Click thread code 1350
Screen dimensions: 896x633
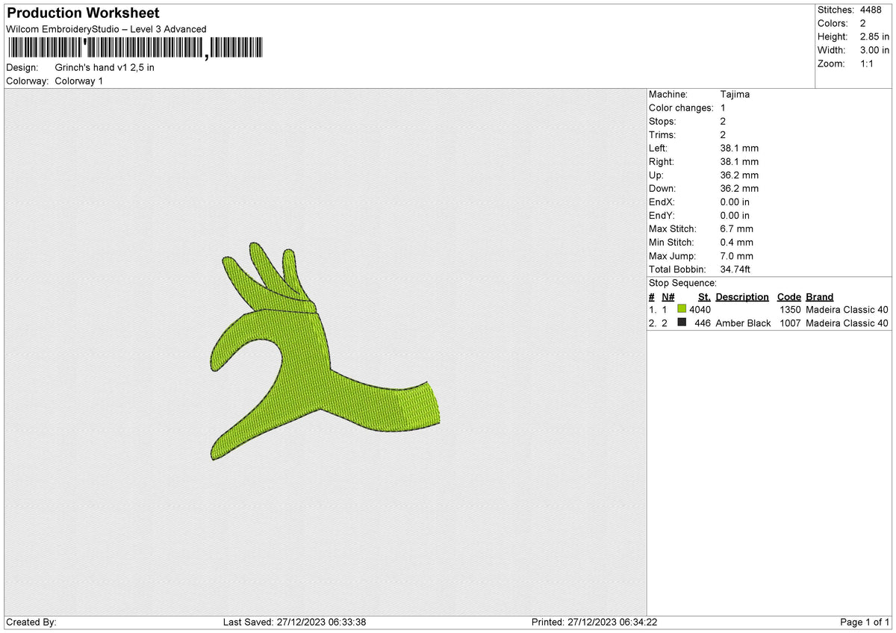(790, 309)
